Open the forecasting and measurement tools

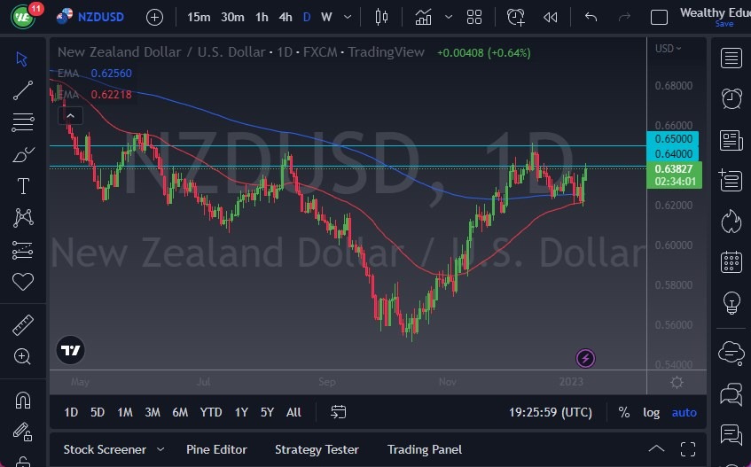pyautogui.click(x=22, y=250)
